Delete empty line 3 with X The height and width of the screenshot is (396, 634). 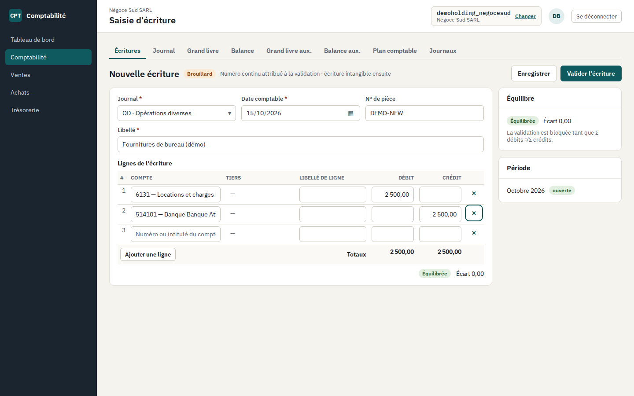(474, 233)
